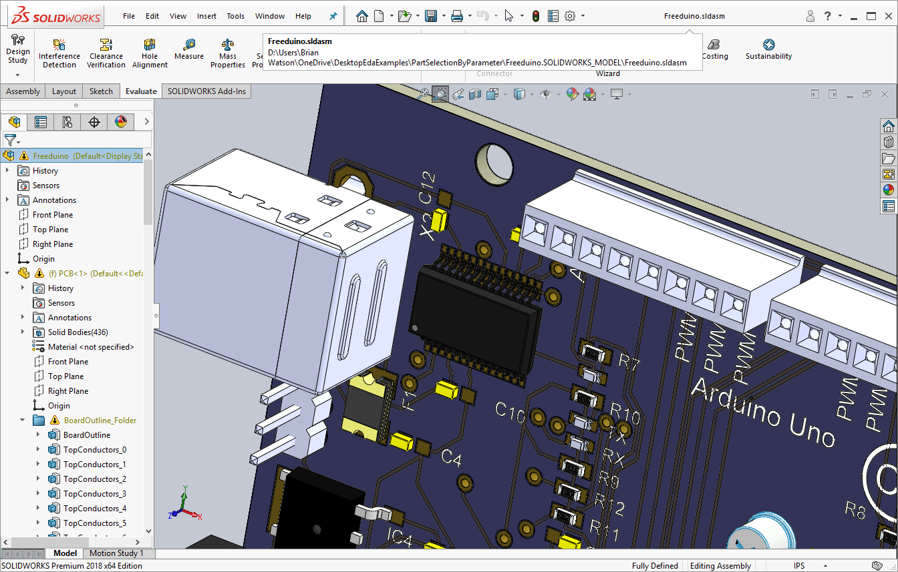Collapse the BoardOutline_Folder node
This screenshot has height=572, width=898.
point(23,420)
